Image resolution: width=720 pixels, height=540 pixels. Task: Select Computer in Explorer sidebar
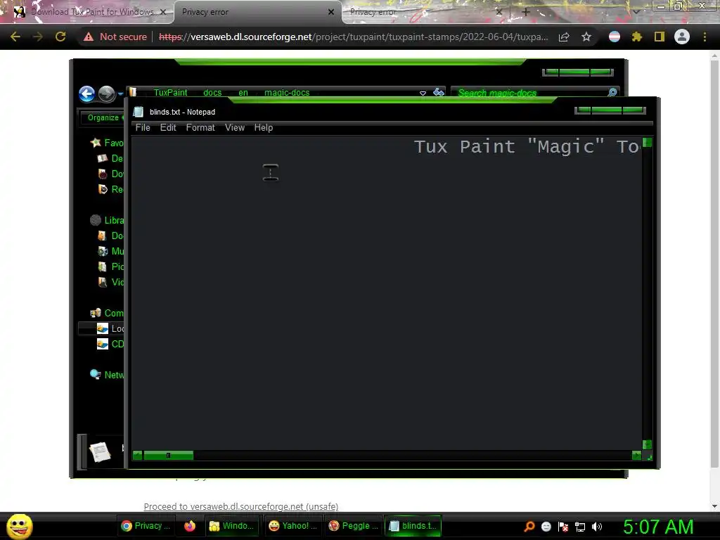click(108, 313)
